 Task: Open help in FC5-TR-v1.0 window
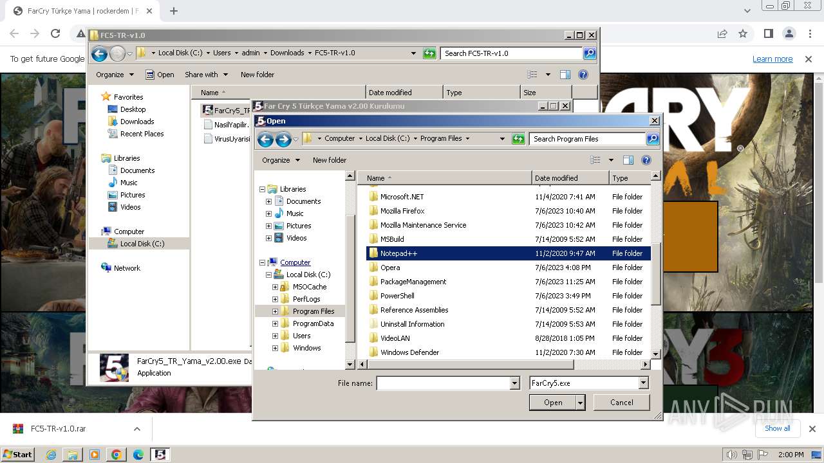(583, 75)
